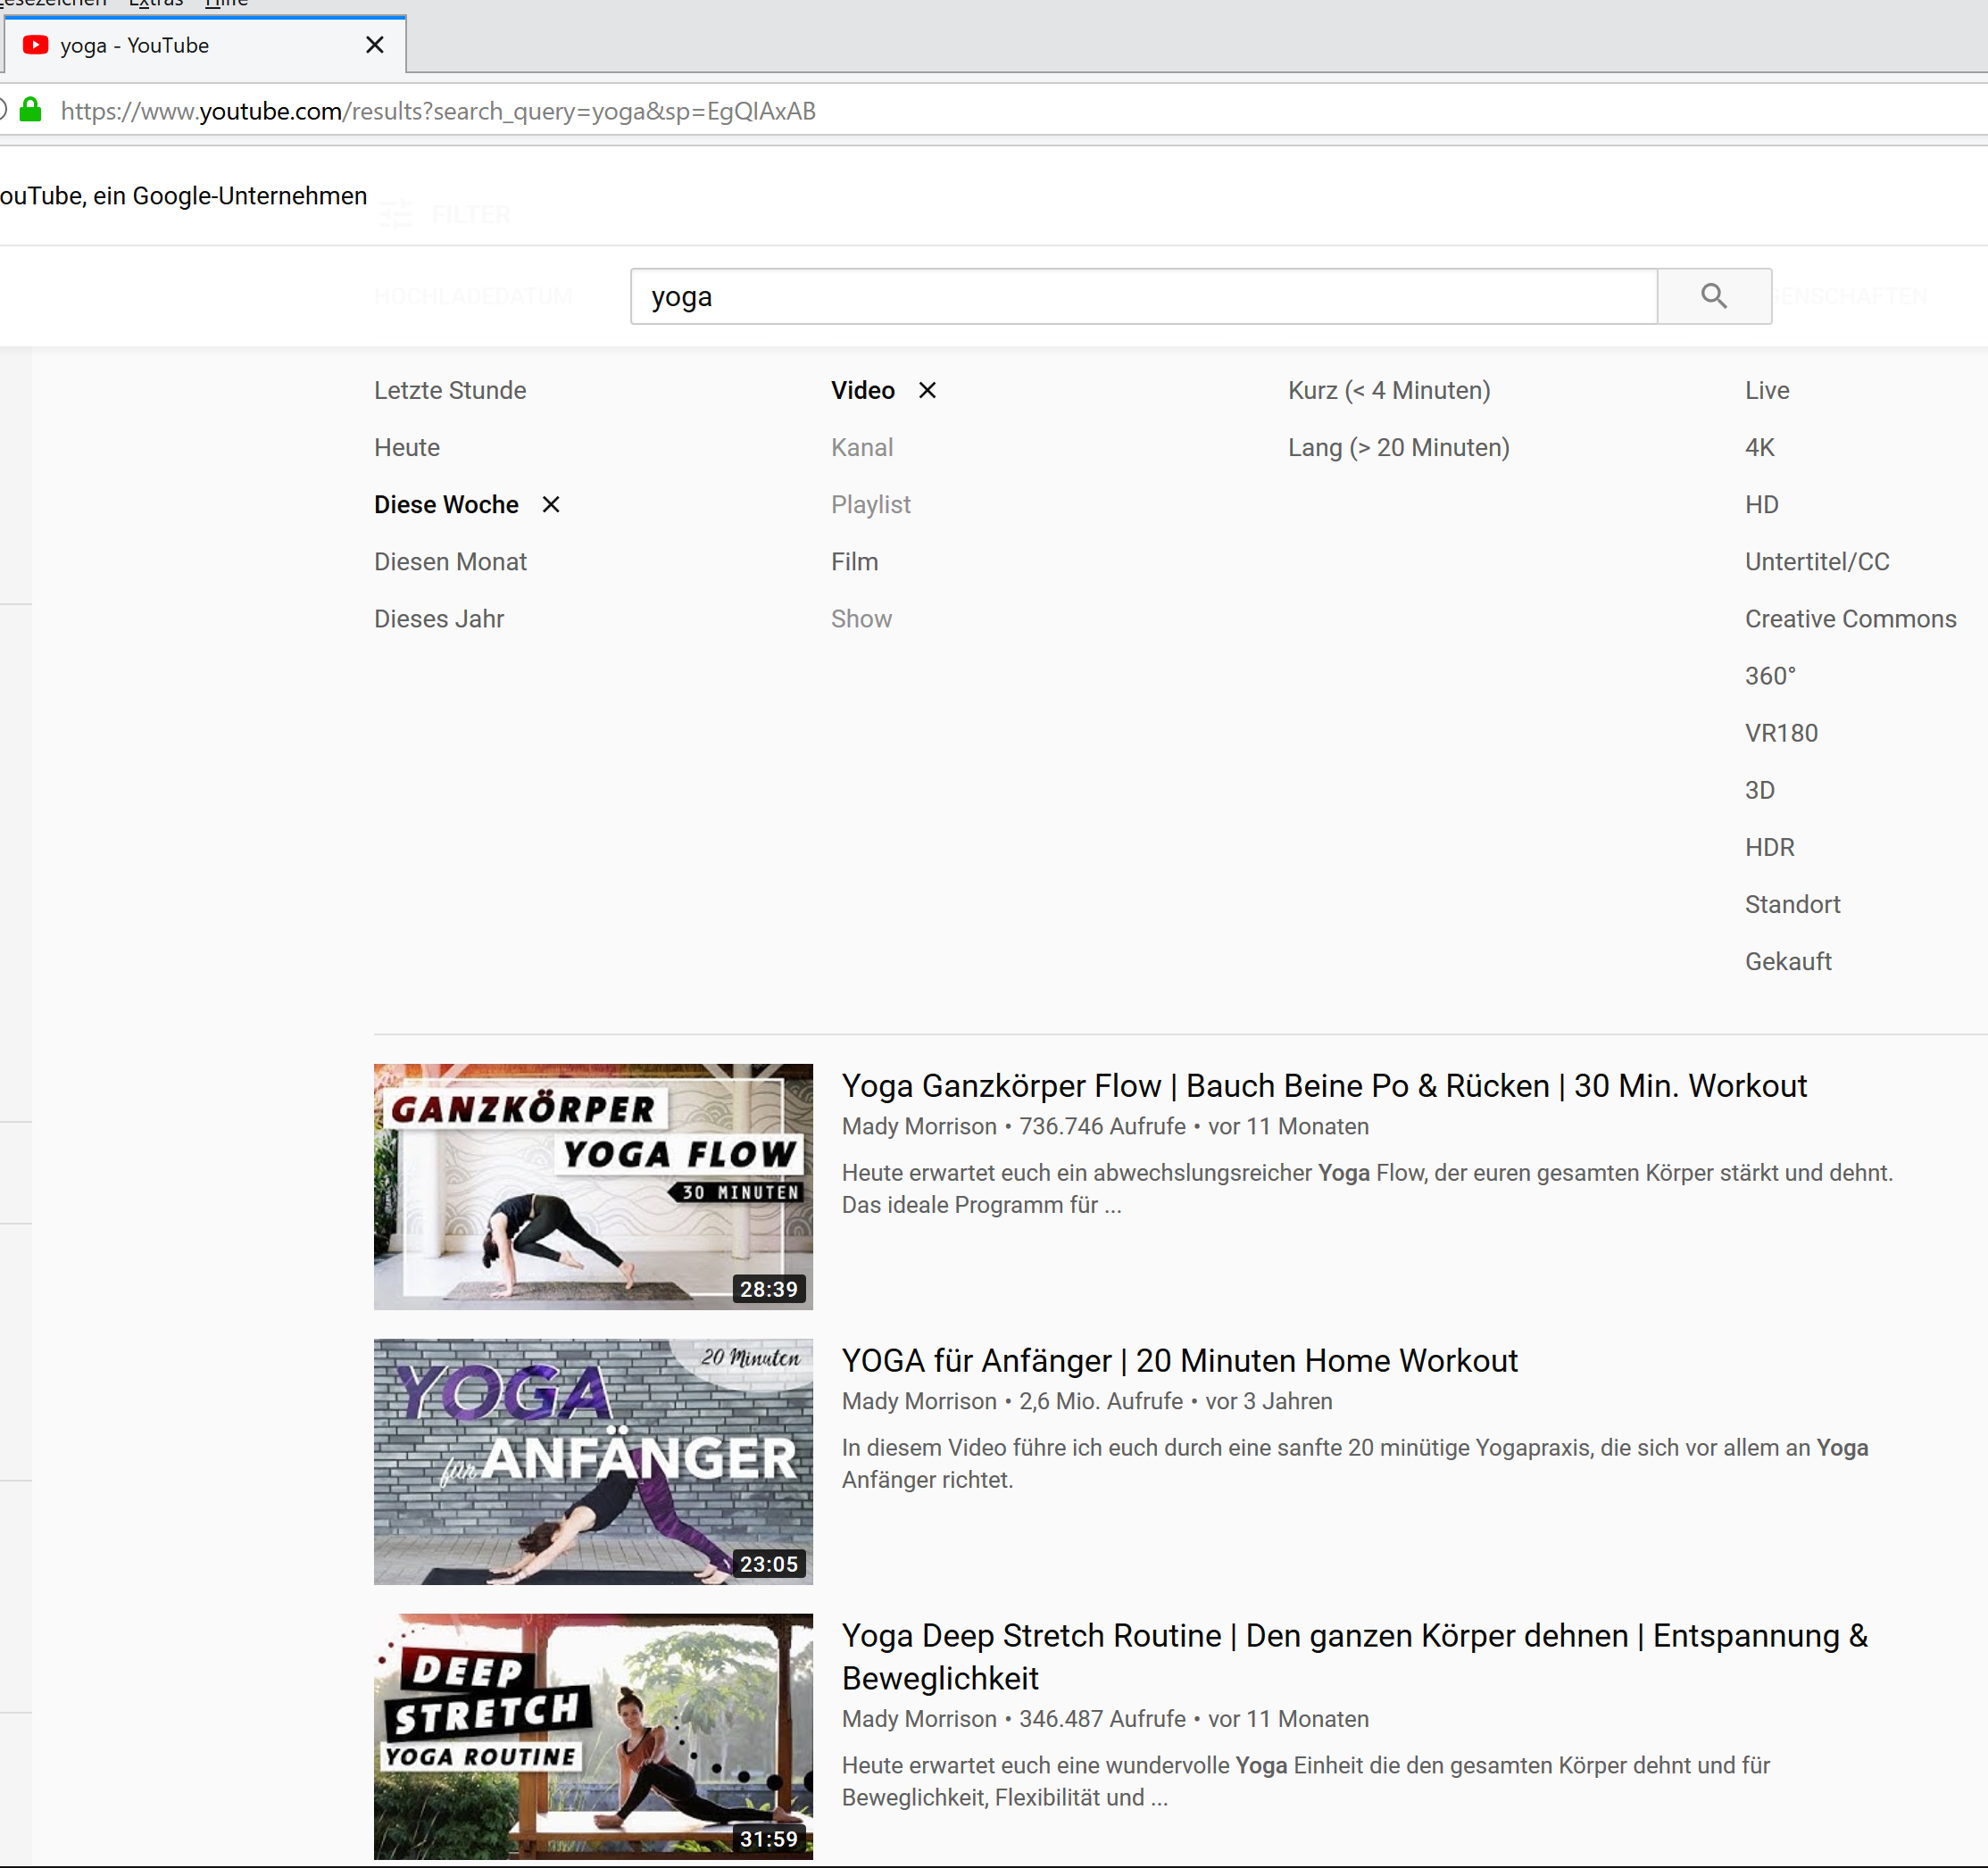This screenshot has height=1868, width=1988.
Task: Switch to the yoga - YouTube tab
Action: pos(135,45)
